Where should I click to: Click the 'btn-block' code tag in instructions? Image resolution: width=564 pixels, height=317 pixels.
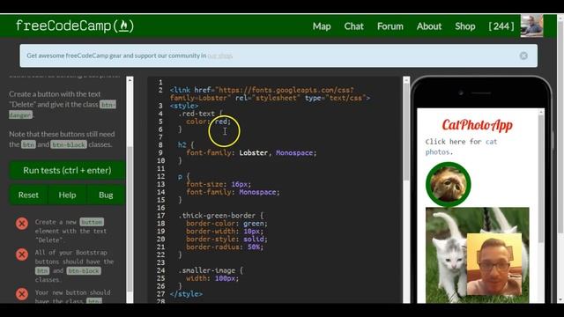pos(69,144)
